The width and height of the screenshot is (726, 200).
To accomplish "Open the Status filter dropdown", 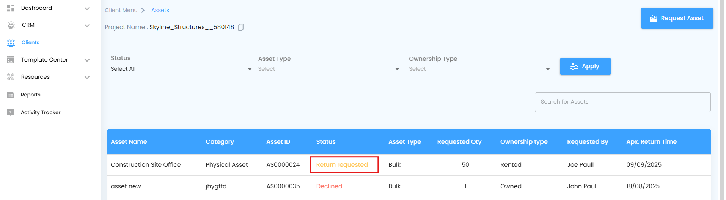I will click(182, 69).
